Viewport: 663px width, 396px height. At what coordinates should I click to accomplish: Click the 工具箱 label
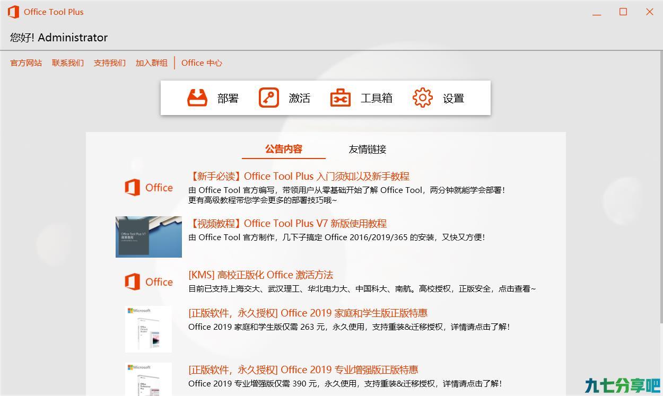coord(377,98)
